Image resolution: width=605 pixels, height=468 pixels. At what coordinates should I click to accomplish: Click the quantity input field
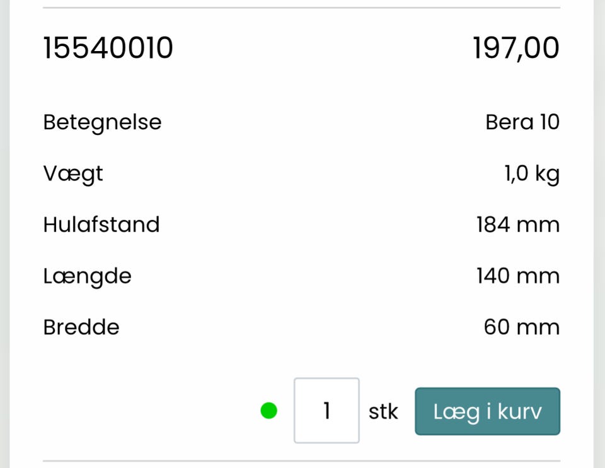point(326,411)
